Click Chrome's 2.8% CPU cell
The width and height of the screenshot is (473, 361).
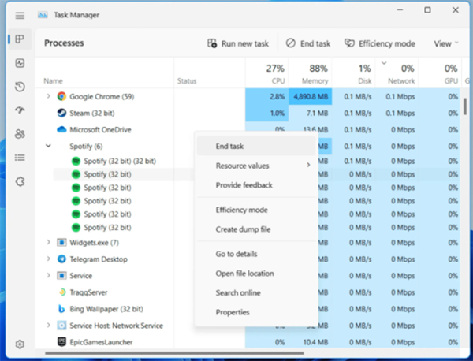point(267,96)
